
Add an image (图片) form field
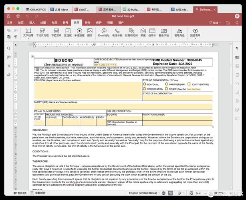90,32
